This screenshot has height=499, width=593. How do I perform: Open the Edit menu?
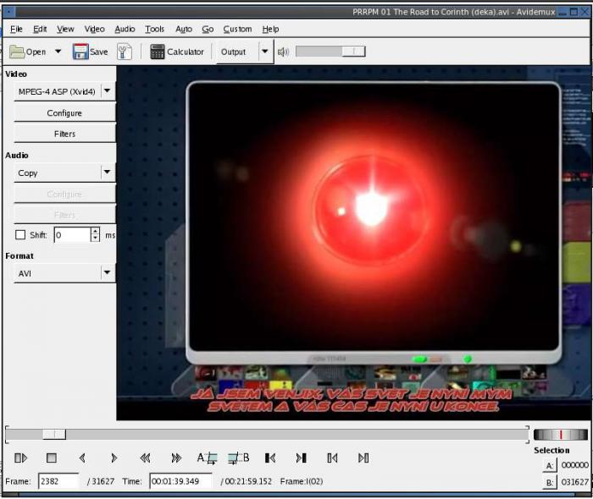pyautogui.click(x=40, y=29)
